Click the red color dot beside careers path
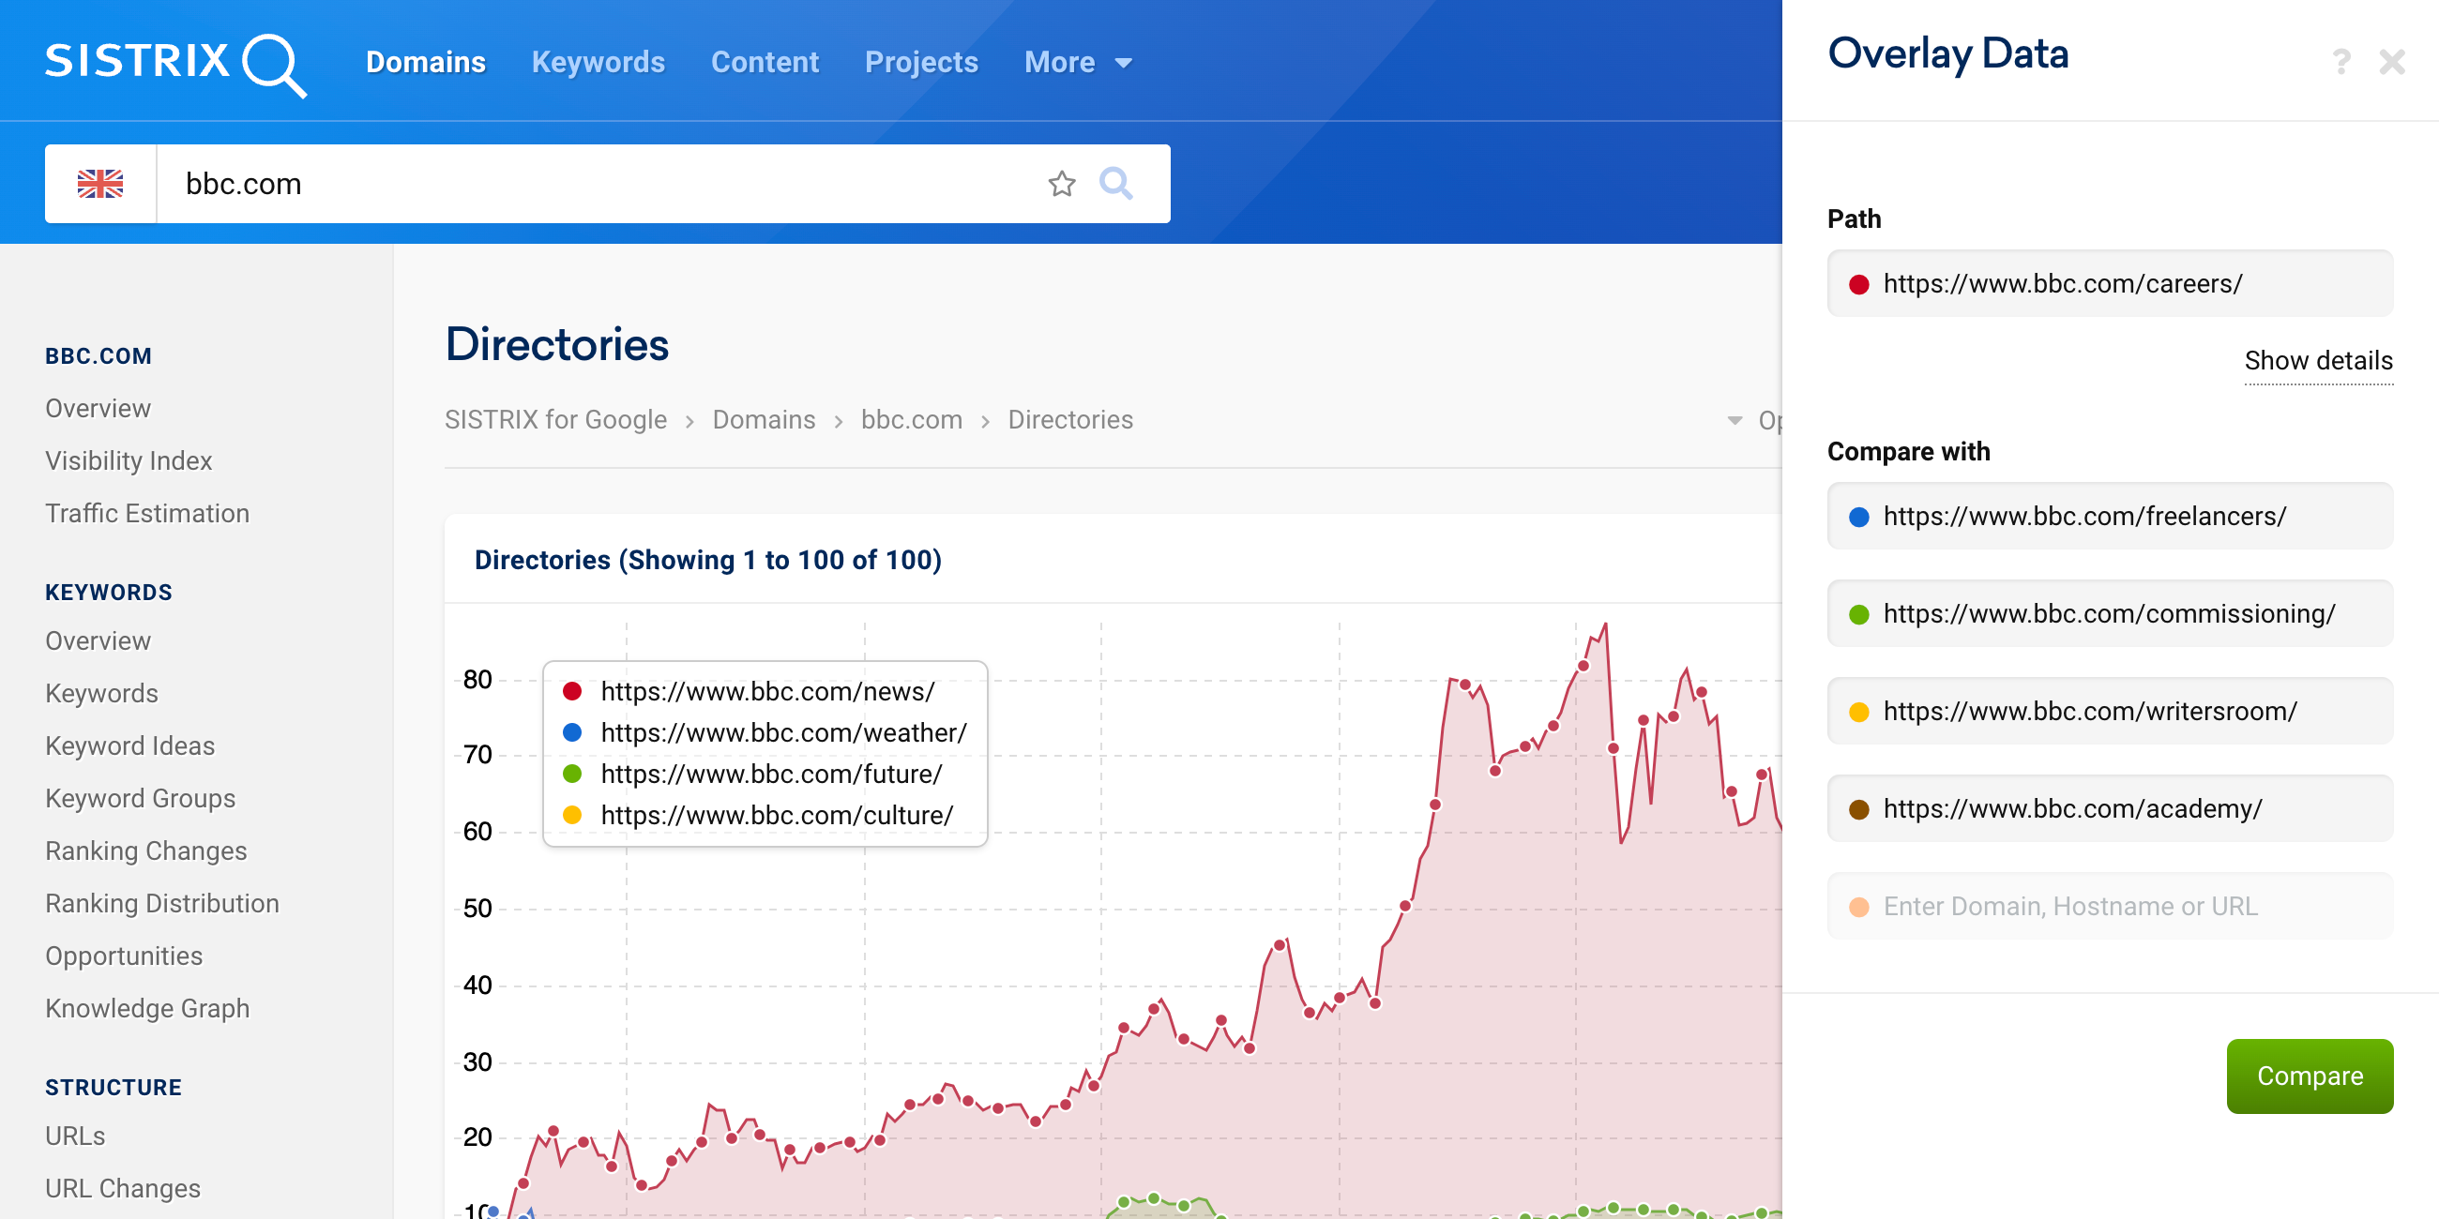Screen dimensions: 2439x1219 click(x=1858, y=284)
